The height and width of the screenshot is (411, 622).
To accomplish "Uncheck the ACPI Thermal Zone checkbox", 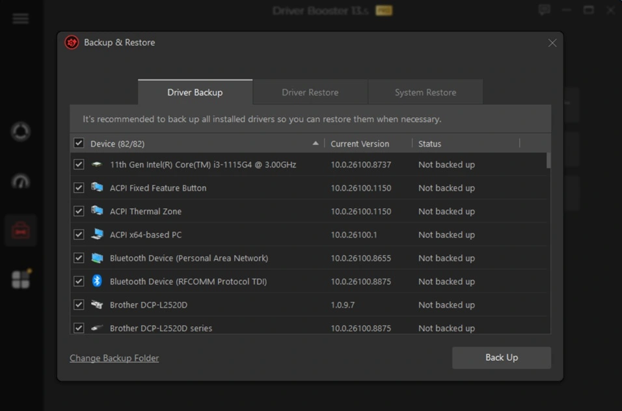I will [79, 211].
